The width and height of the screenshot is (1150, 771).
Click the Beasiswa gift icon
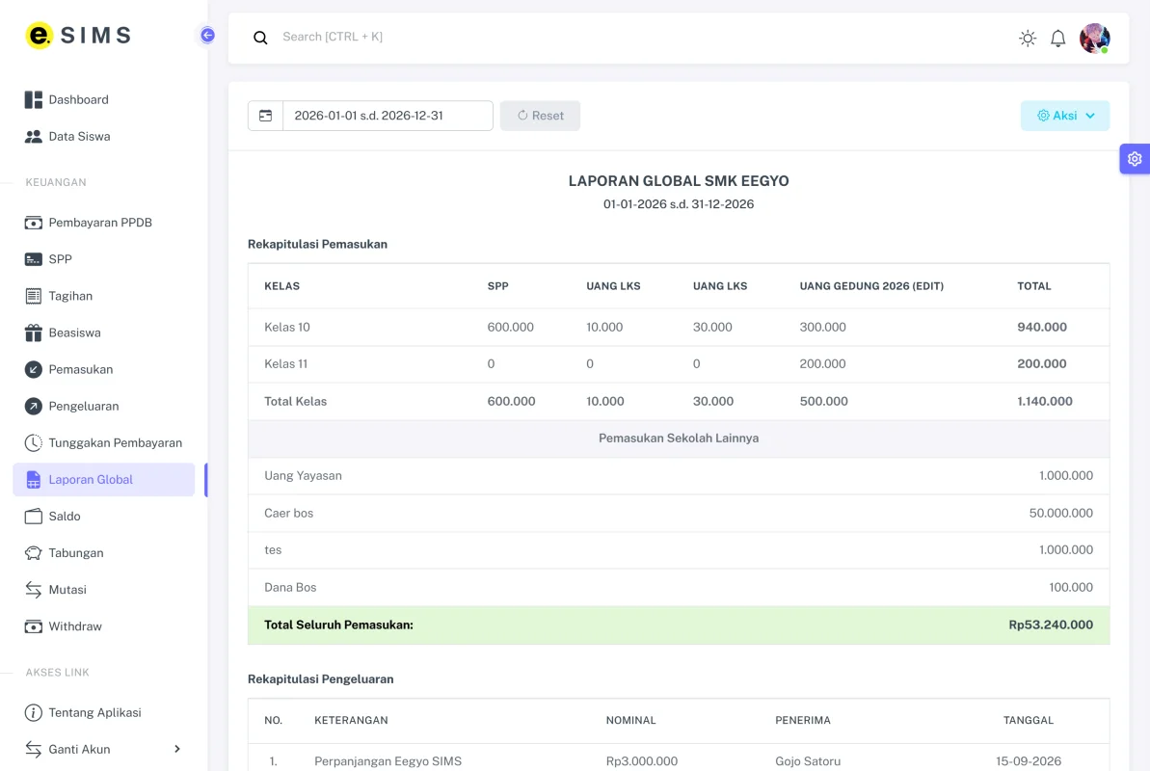point(33,333)
